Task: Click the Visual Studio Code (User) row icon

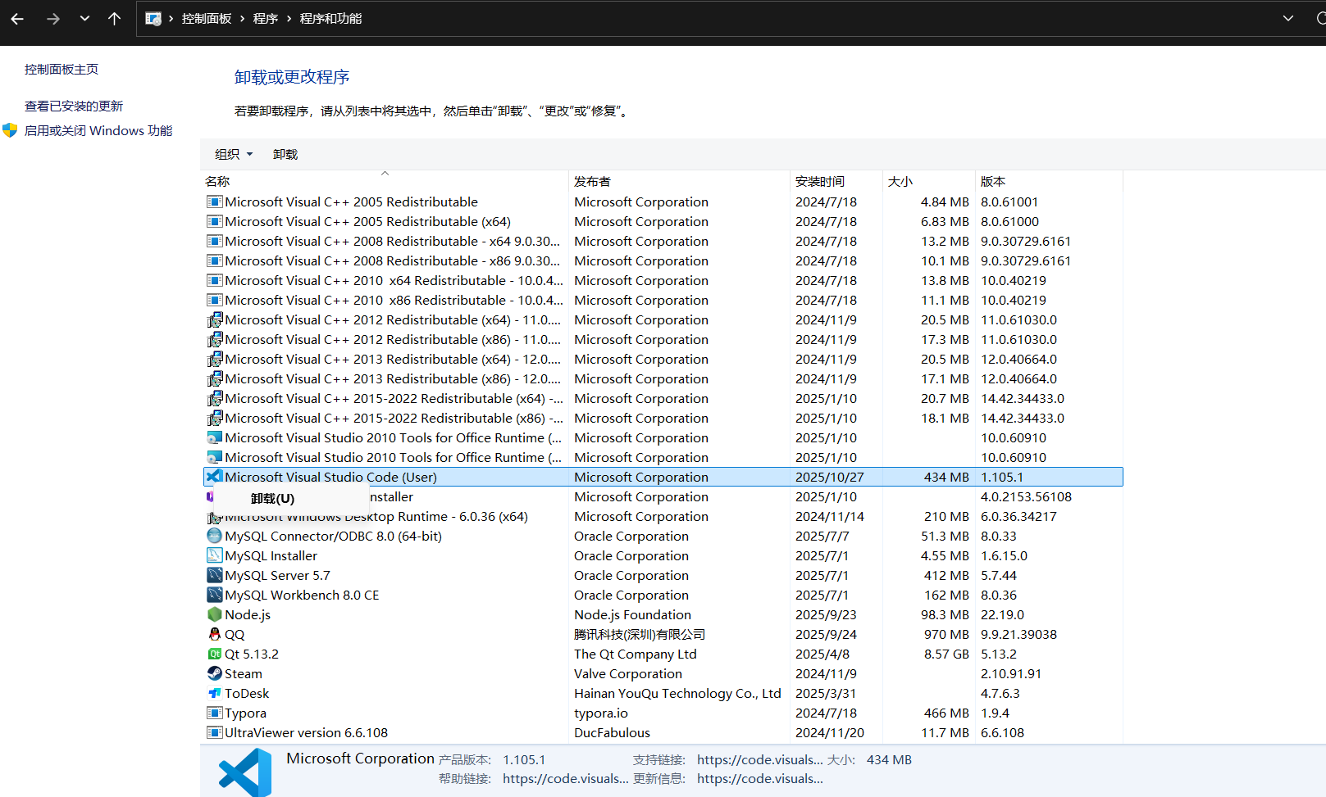Action: [x=214, y=477]
